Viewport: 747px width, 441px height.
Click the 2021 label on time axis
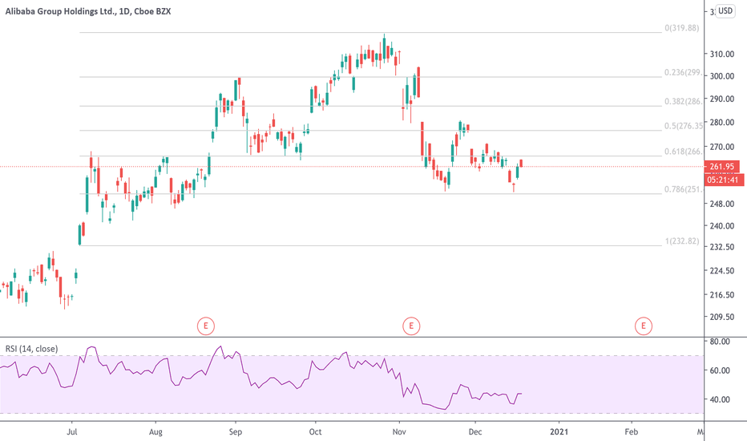pyautogui.click(x=559, y=432)
